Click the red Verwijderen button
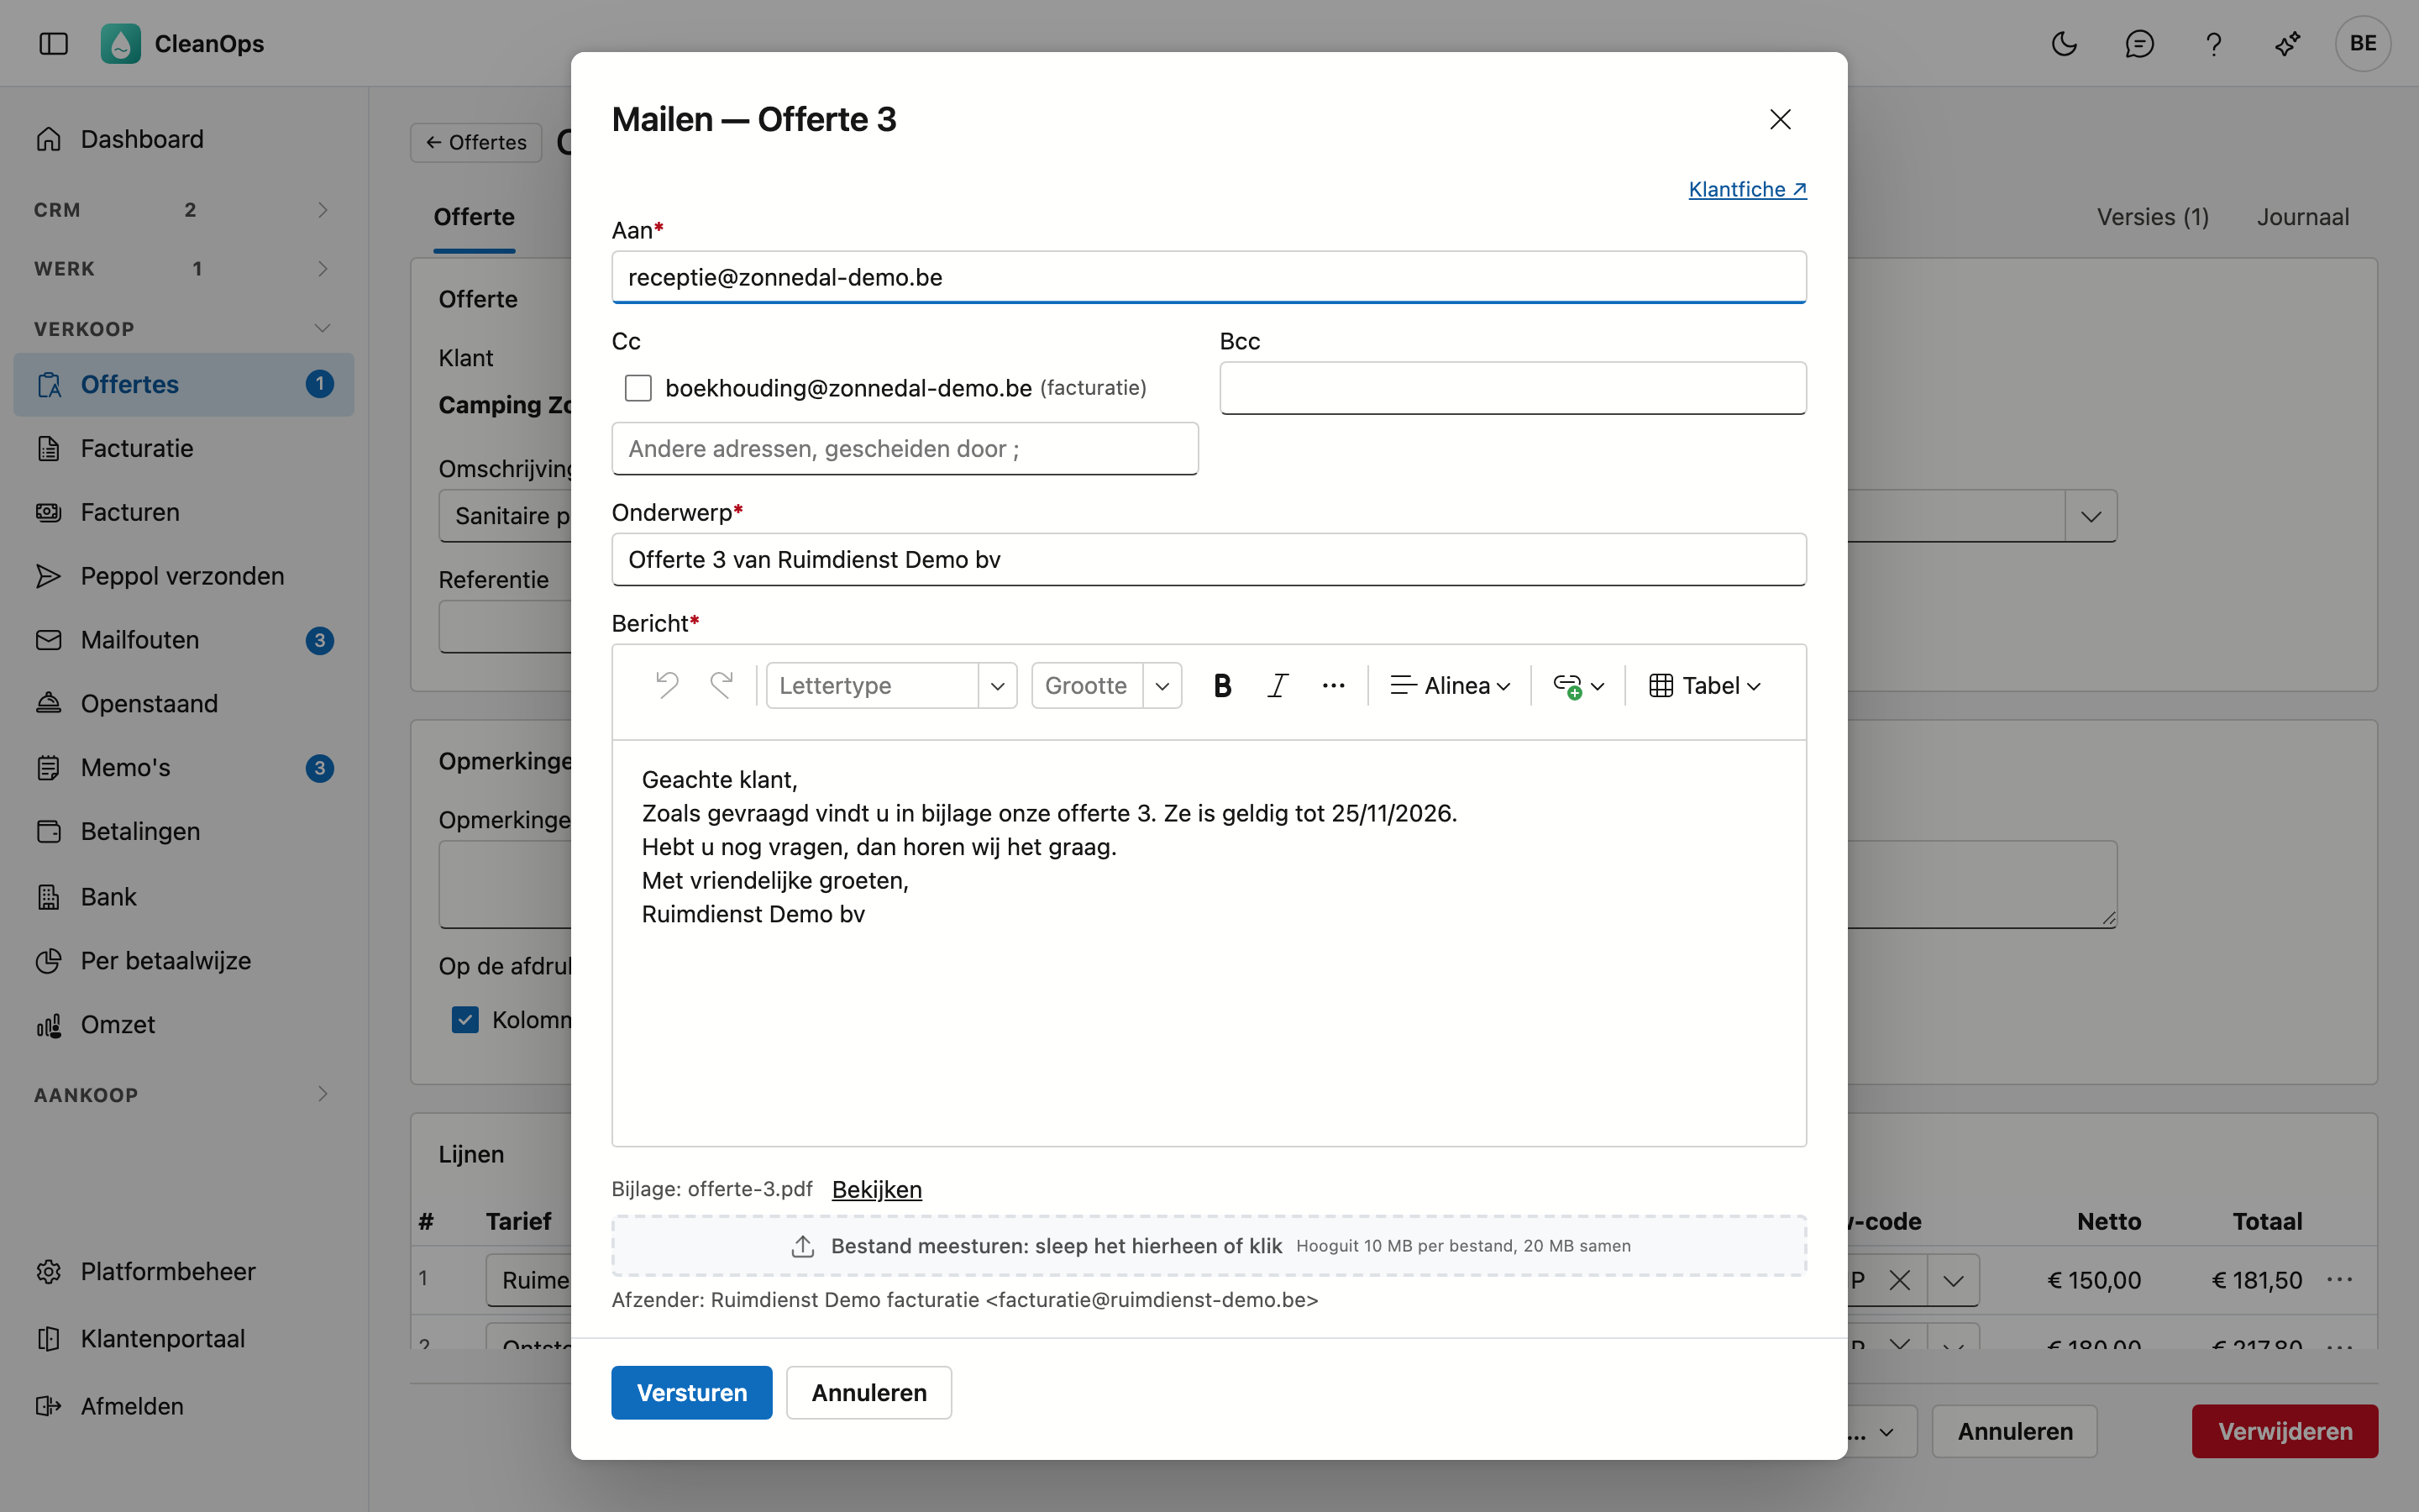 coord(2285,1431)
